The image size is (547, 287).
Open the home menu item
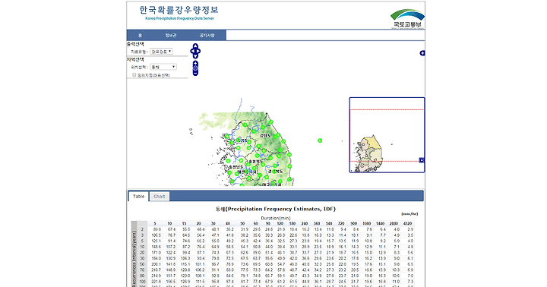(x=141, y=35)
